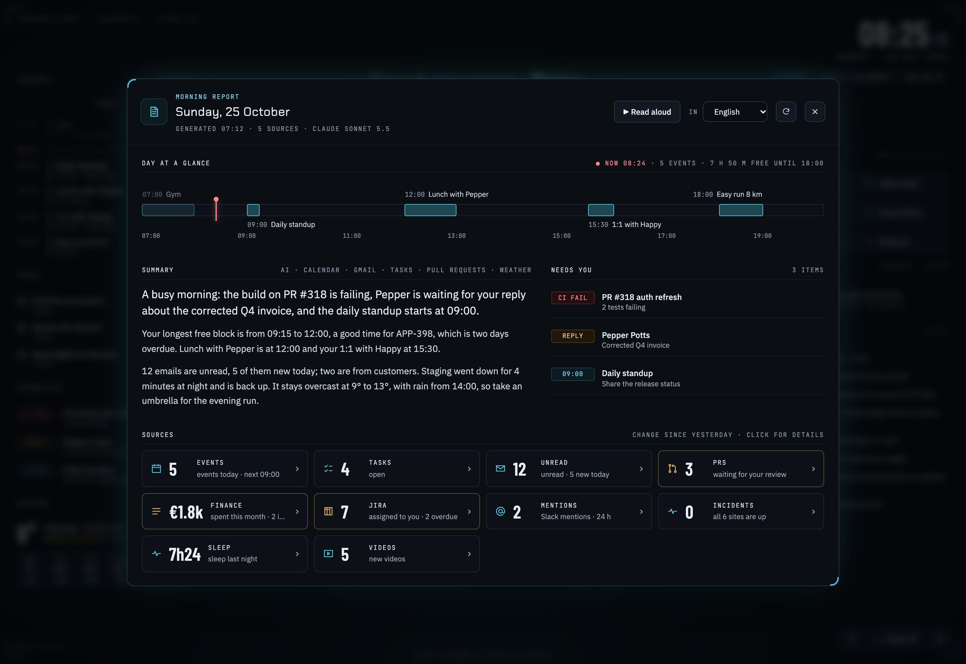This screenshot has width=966, height=664.
Task: Click the checklist icon on Tasks card
Action: pyautogui.click(x=328, y=469)
